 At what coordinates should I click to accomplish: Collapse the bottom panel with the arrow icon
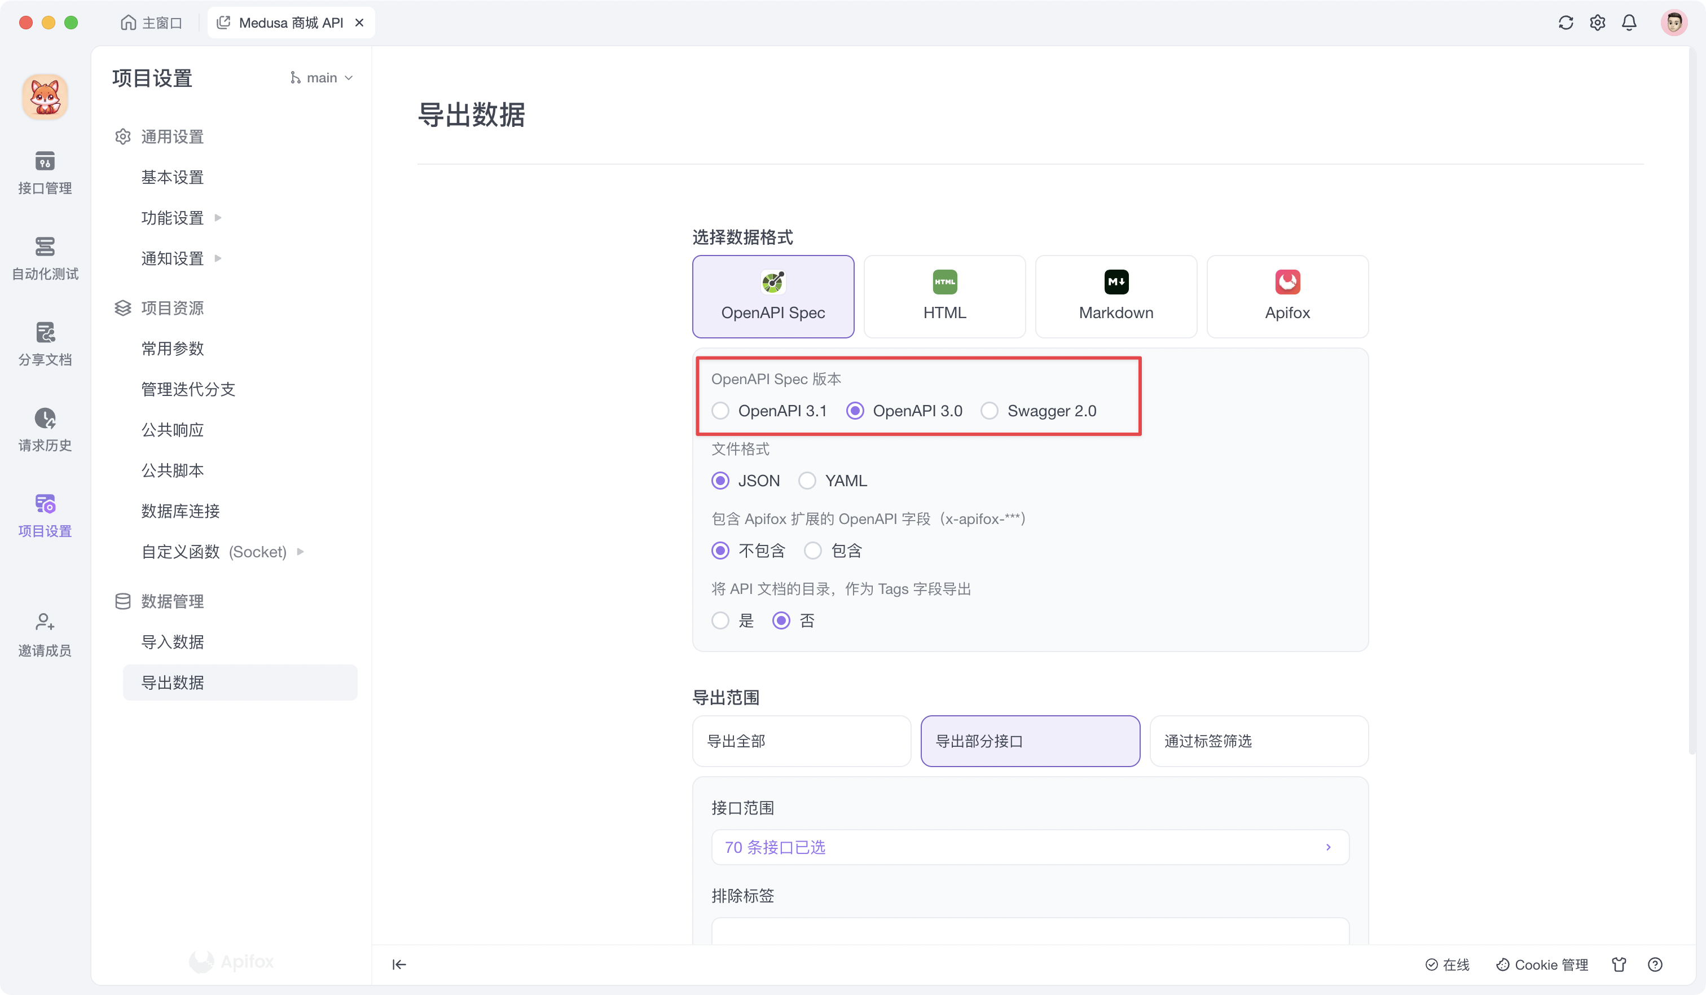coord(399,964)
